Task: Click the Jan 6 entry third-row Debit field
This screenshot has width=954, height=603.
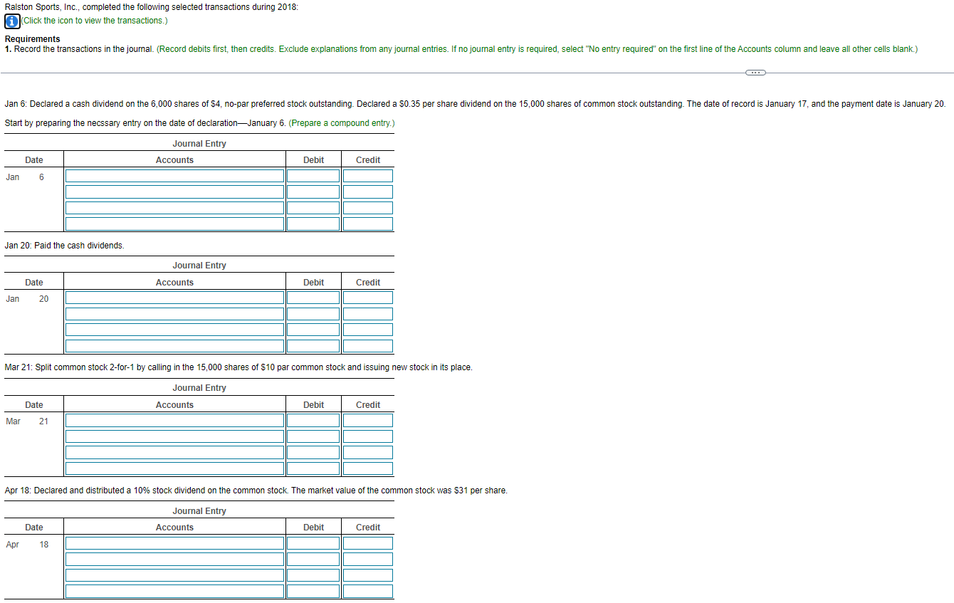Action: [x=313, y=208]
